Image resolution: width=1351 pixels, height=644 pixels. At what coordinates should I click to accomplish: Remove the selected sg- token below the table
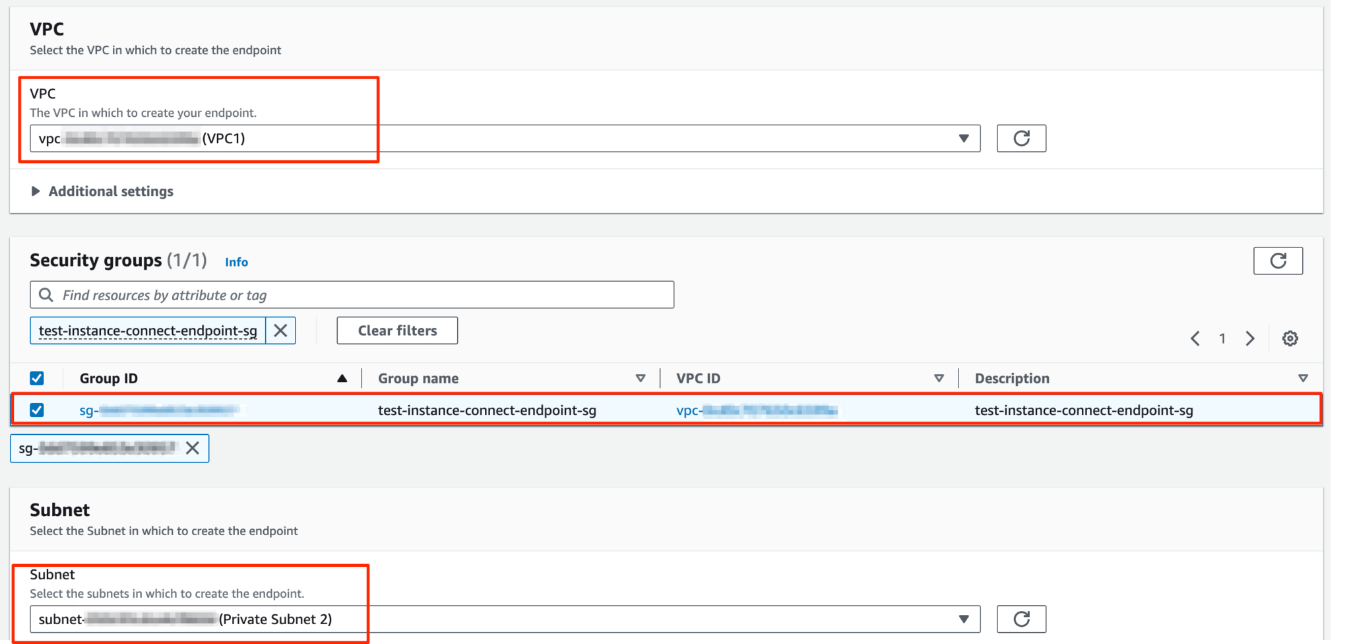[192, 448]
